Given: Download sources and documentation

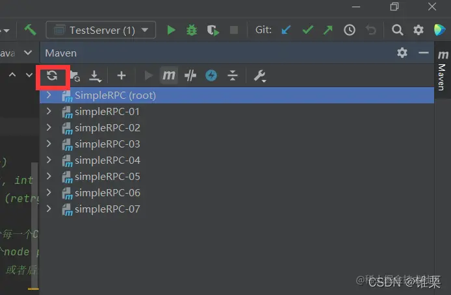Looking at the screenshot, I should coord(95,76).
